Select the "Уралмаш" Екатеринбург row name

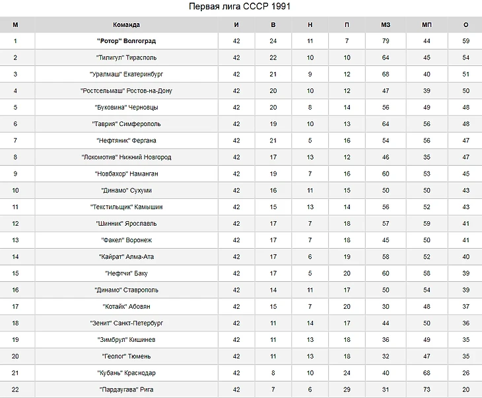coord(126,74)
